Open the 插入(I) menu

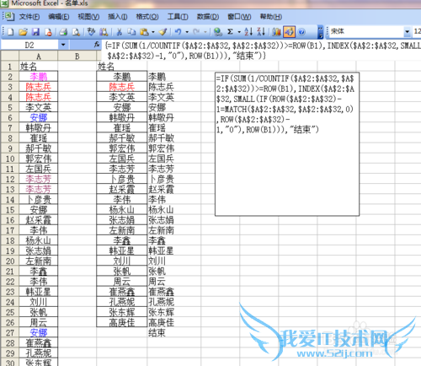click(118, 17)
